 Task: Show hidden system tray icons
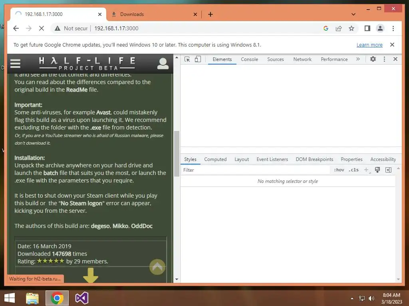tap(352, 298)
